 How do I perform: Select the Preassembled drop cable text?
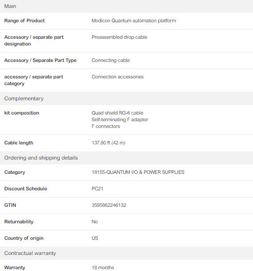[120, 37]
